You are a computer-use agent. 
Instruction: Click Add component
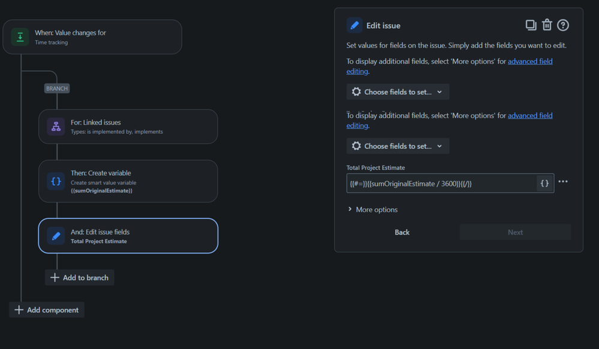click(x=46, y=309)
